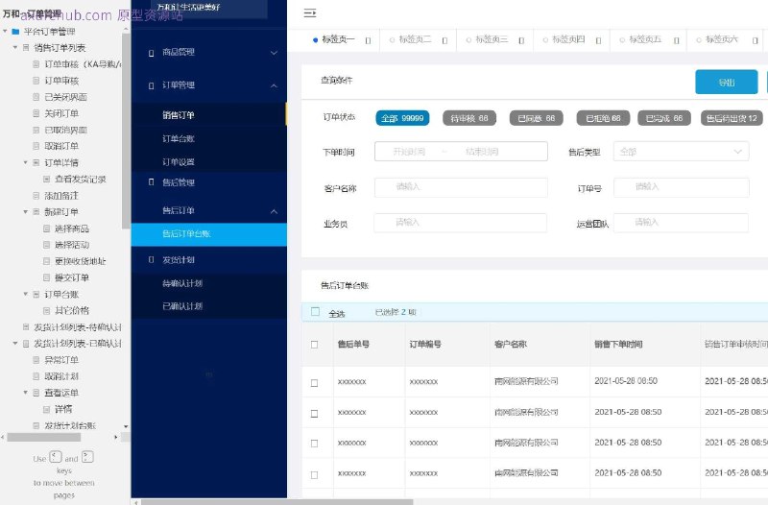
Task: Toggle the table header row checkbox
Action: [x=315, y=345]
